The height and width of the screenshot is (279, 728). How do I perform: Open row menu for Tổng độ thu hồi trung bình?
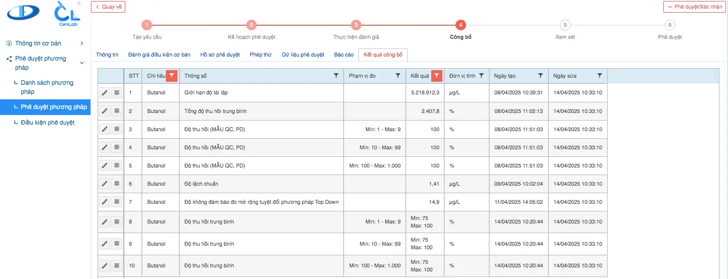click(117, 111)
